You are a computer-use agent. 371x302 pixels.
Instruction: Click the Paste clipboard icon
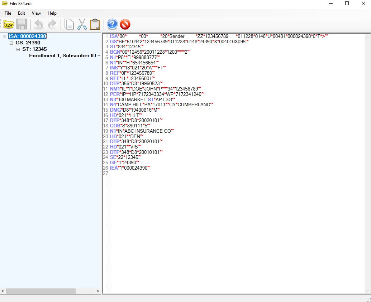pyautogui.click(x=95, y=24)
